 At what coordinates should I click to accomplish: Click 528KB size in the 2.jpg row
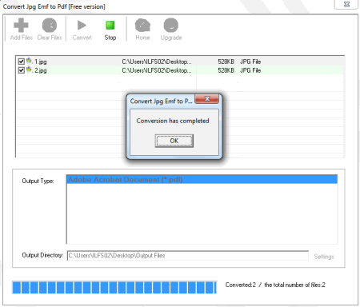tap(226, 70)
